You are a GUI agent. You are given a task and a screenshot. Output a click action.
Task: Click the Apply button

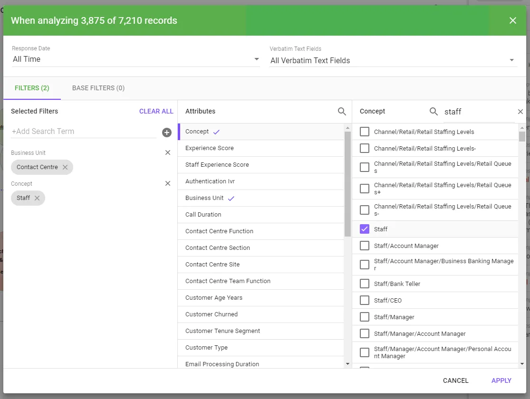coord(501,381)
